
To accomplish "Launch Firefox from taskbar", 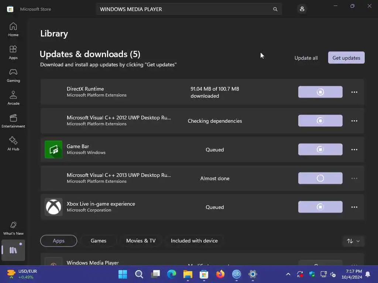I will 220,274.
